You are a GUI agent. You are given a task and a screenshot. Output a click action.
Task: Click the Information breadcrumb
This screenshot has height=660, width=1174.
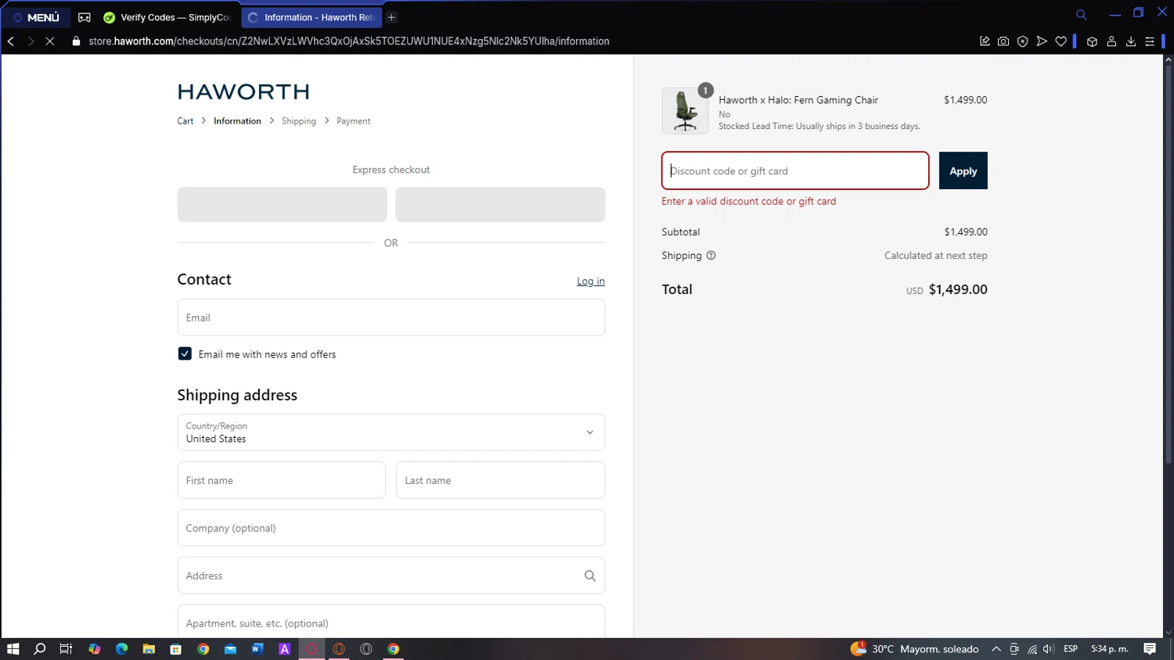pos(237,121)
